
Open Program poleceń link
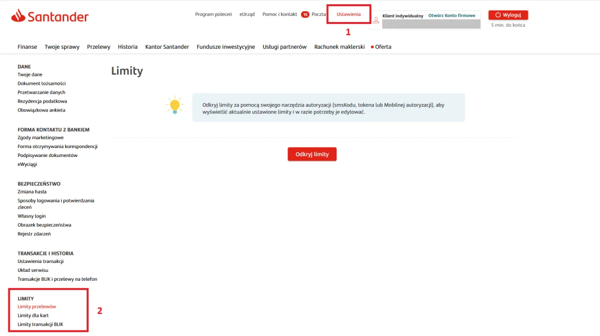pos(213,15)
